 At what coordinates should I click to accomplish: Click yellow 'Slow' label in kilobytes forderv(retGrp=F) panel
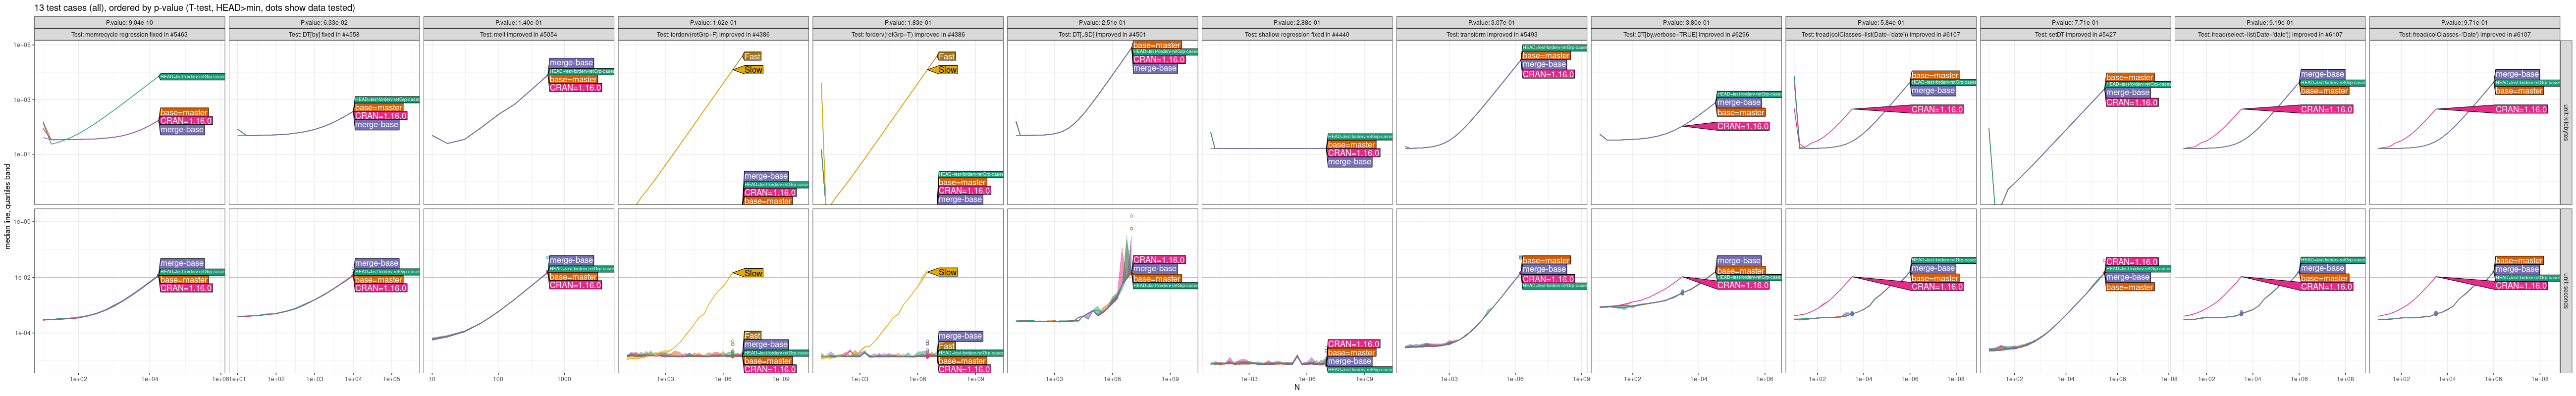[x=753, y=70]
